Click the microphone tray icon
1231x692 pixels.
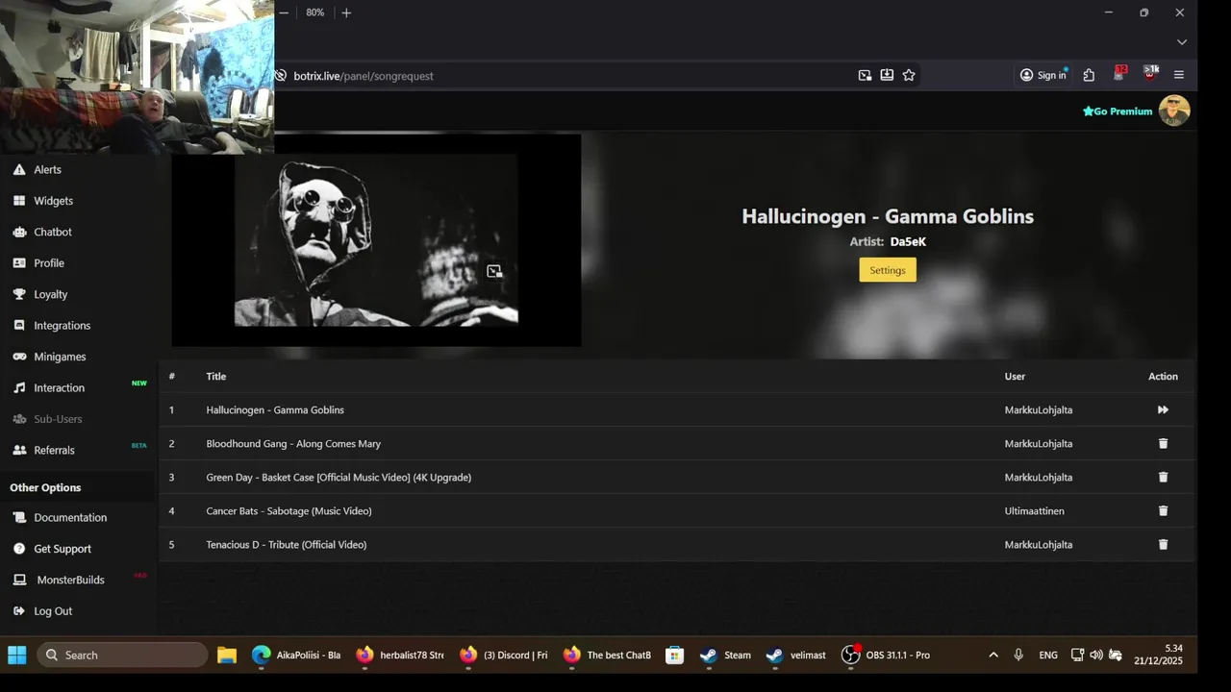[x=1018, y=655]
